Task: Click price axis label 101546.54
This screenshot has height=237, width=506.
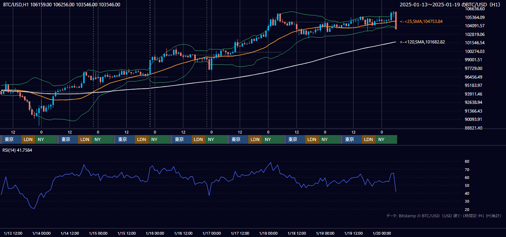Action: pos(475,43)
